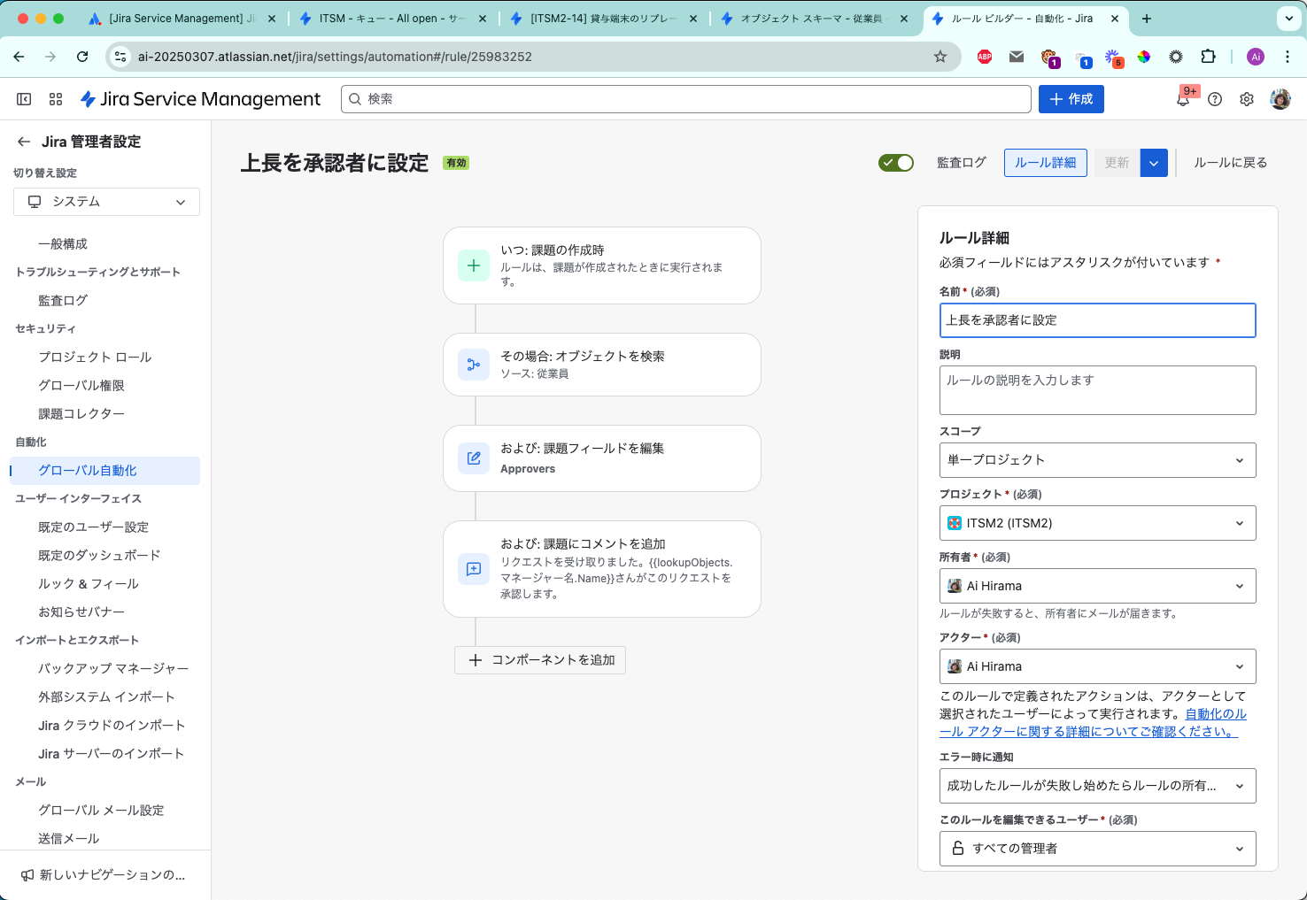The image size is (1307, 900).
Task: Open 既定のダッシュボード in sidebar
Action: [x=99, y=556]
